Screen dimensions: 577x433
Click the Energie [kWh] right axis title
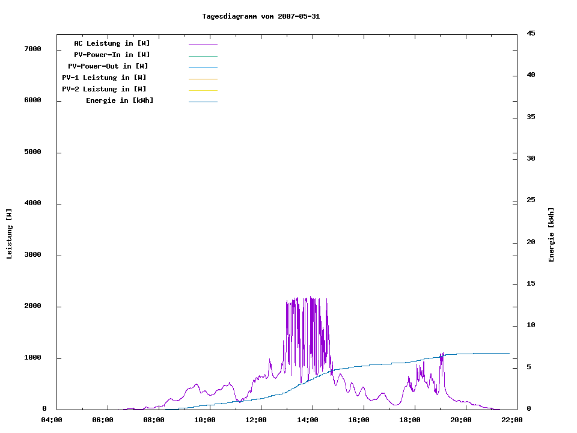click(x=551, y=235)
